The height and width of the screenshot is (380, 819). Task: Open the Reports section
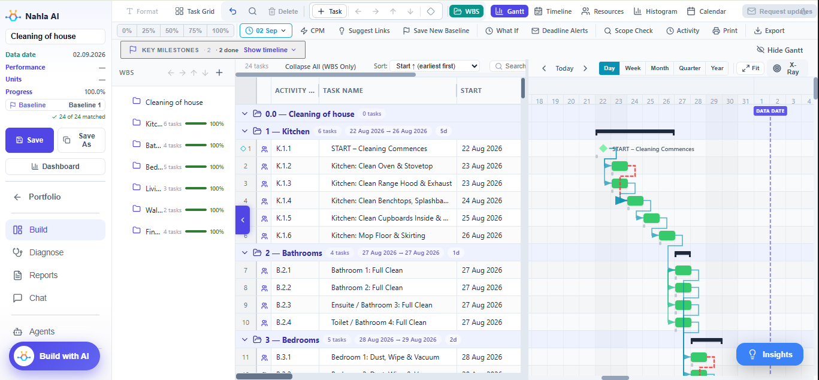click(55, 275)
